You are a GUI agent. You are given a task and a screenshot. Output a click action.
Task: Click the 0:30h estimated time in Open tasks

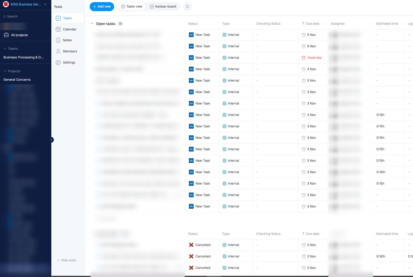click(x=381, y=172)
